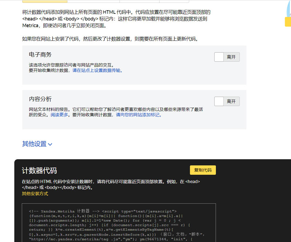
Task: Expand the 其他设置 section
Action: tap(35, 144)
